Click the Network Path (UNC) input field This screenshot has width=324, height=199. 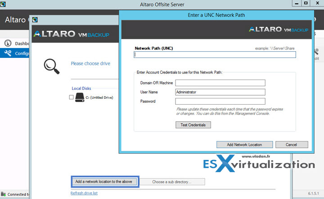click(215, 55)
